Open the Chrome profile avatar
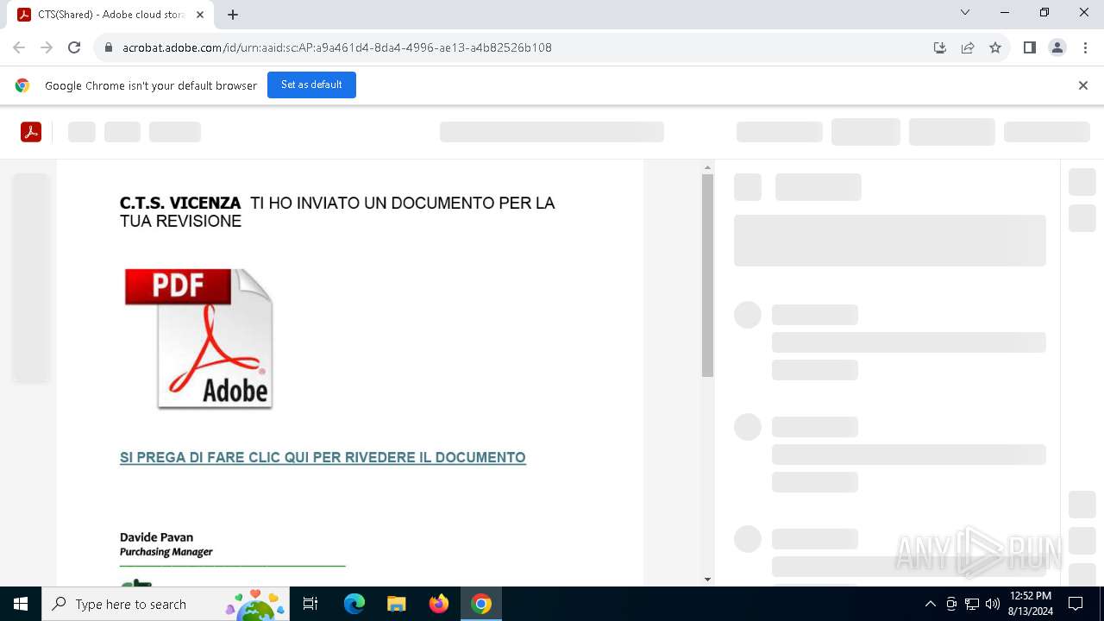Viewport: 1104px width, 621px height. [x=1057, y=47]
